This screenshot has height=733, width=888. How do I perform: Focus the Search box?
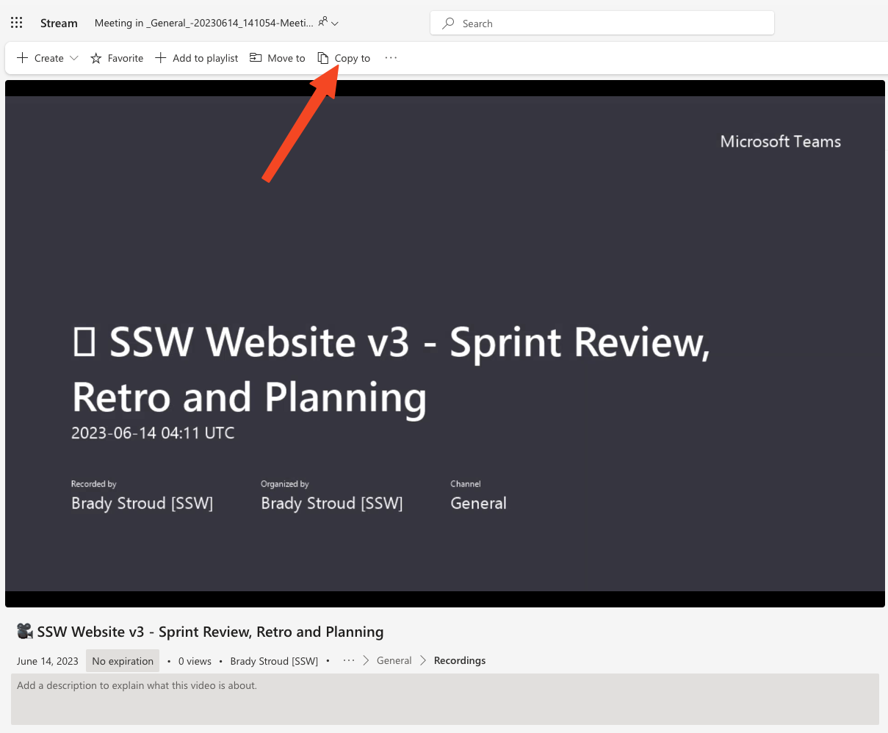tap(602, 24)
